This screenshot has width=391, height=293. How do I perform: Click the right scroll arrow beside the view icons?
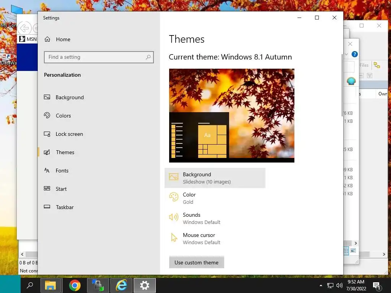[356, 243]
